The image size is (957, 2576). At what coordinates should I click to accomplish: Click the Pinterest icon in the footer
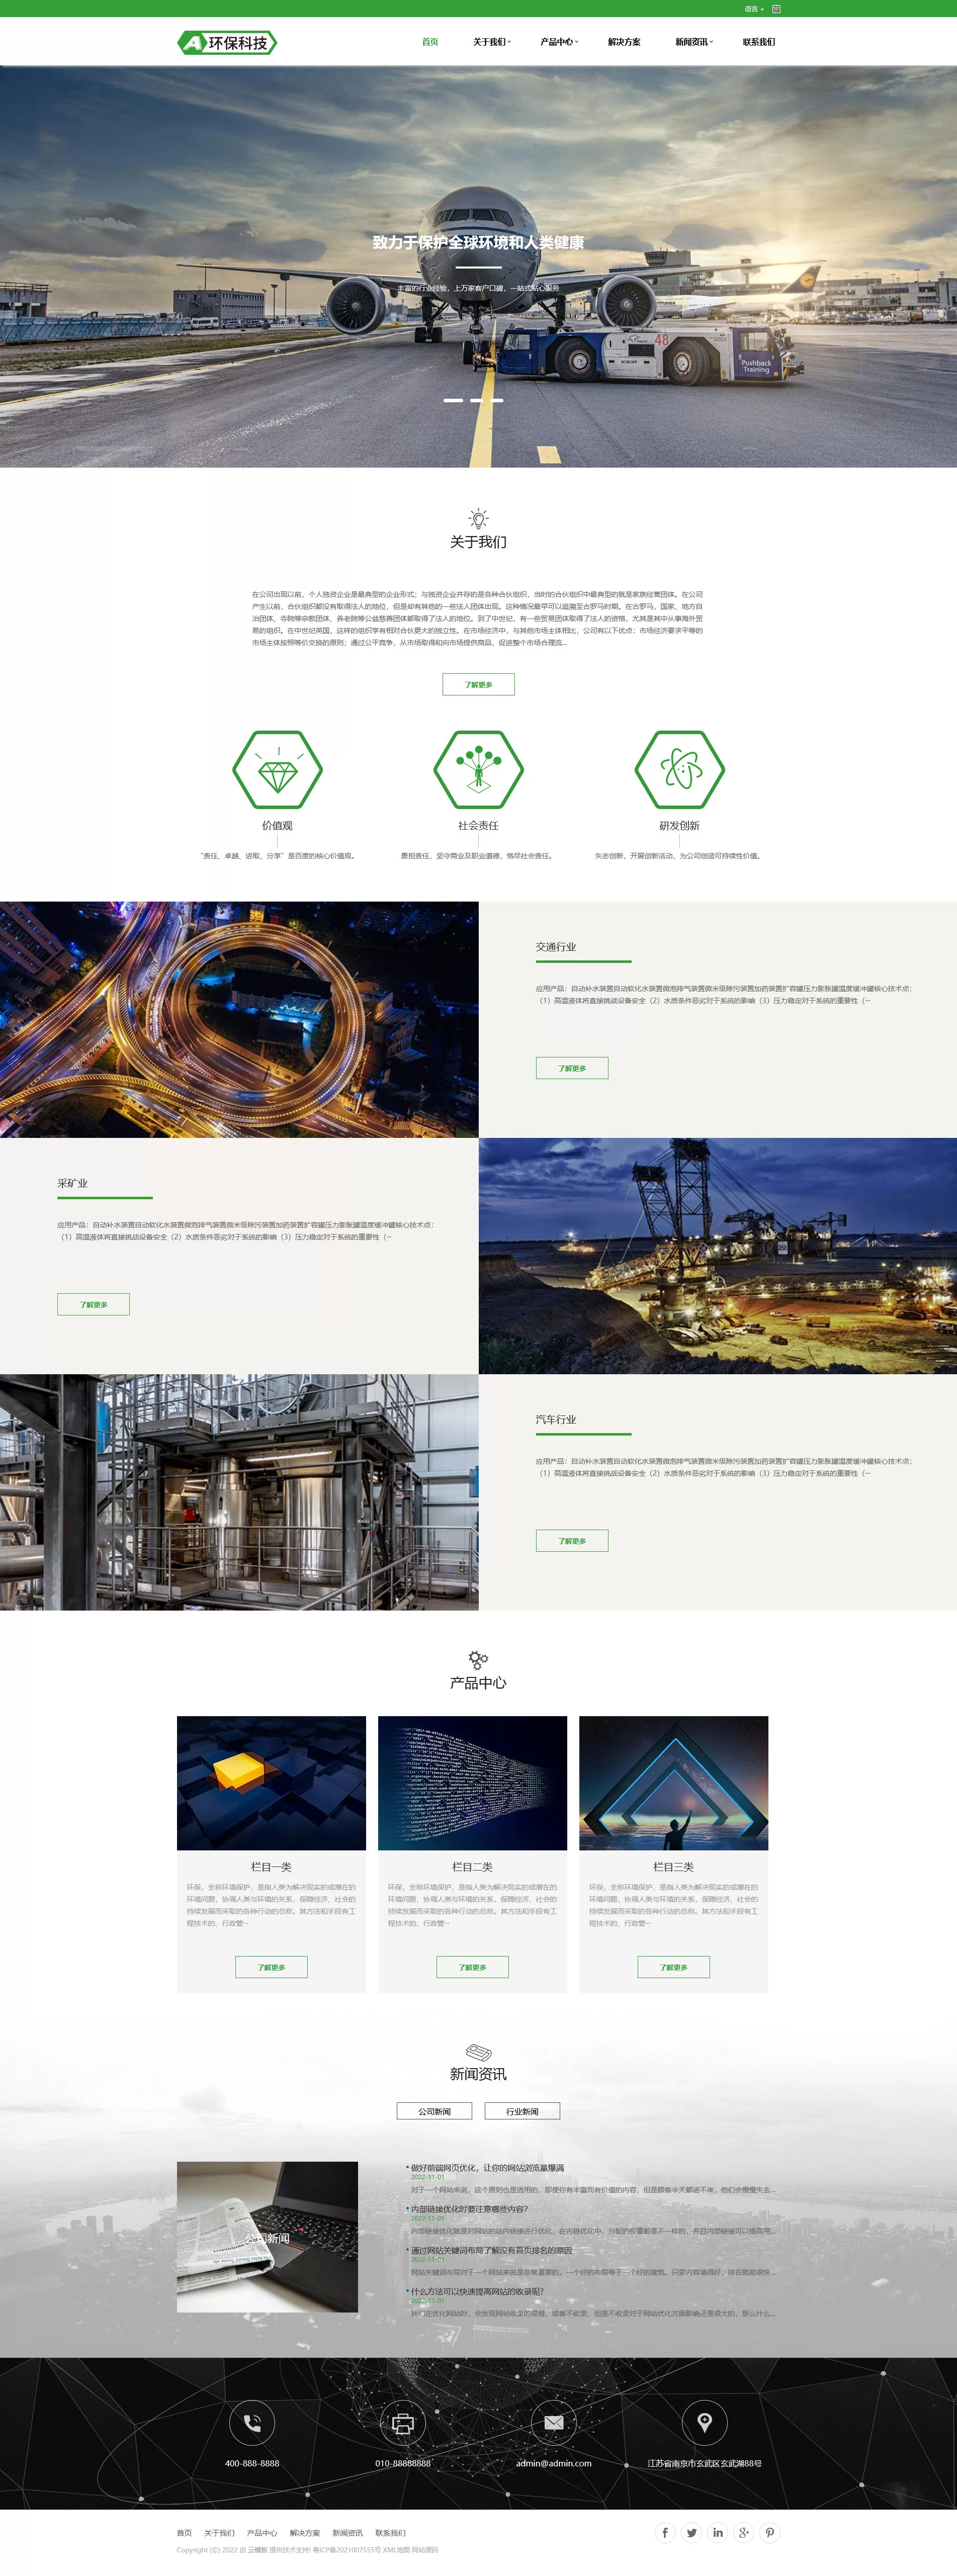click(769, 2532)
